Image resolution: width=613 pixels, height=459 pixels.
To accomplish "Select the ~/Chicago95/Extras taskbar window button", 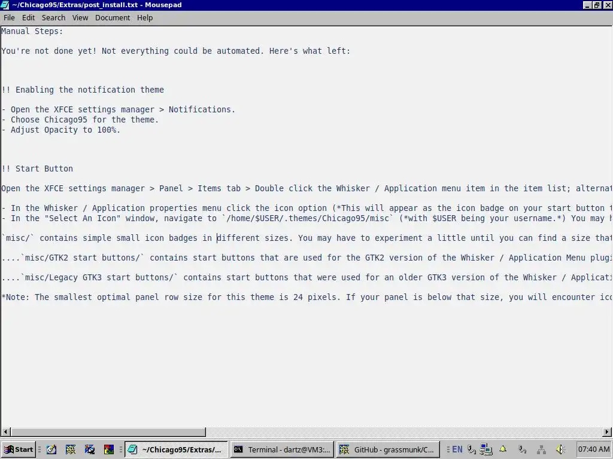I will click(176, 449).
